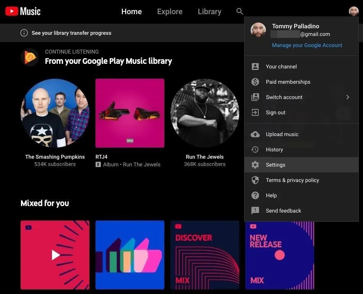The height and width of the screenshot is (294, 363).
Task: Click the Settings gear icon
Action: 255,165
